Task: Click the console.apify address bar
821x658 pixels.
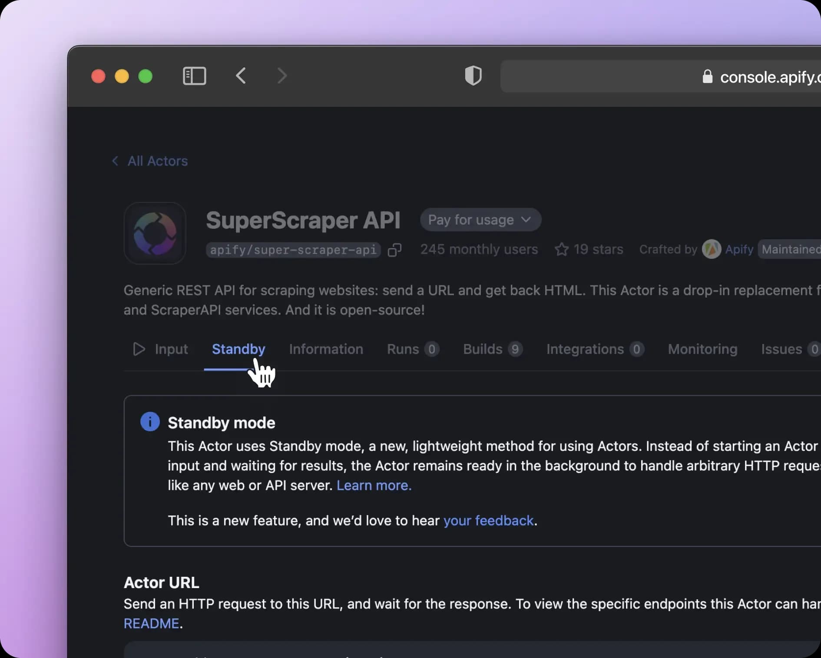Action: tap(660, 76)
